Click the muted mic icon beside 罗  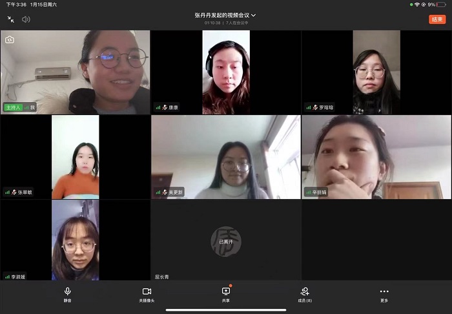click(x=316, y=107)
